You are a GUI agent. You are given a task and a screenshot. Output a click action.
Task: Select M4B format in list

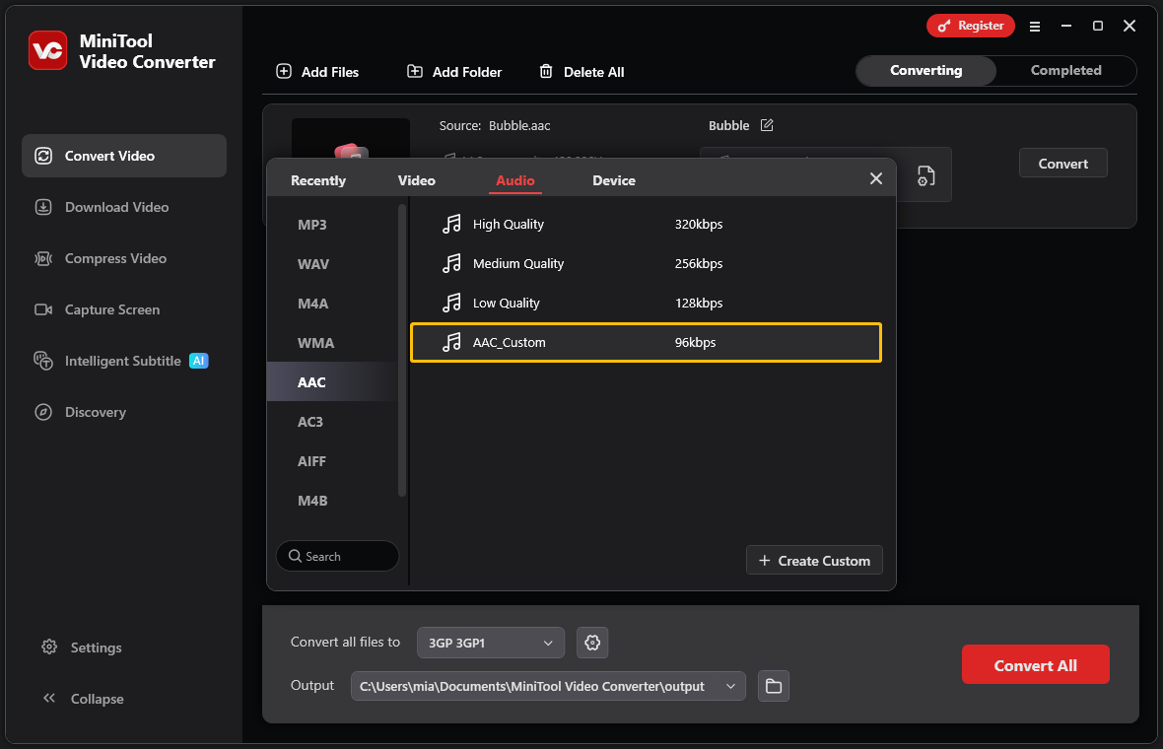pyautogui.click(x=332, y=500)
